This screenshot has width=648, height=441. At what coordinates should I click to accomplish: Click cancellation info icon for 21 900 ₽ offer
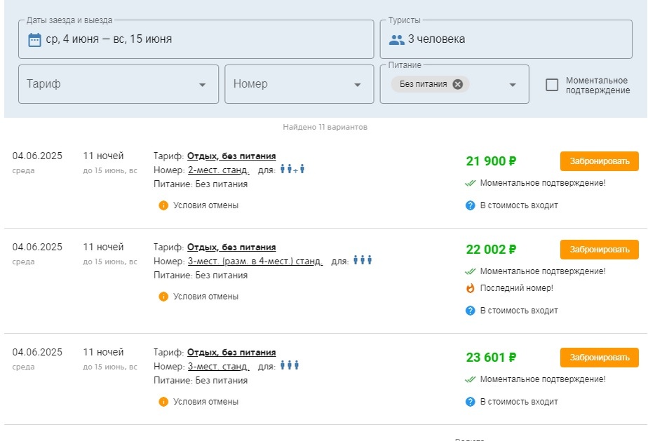click(163, 205)
